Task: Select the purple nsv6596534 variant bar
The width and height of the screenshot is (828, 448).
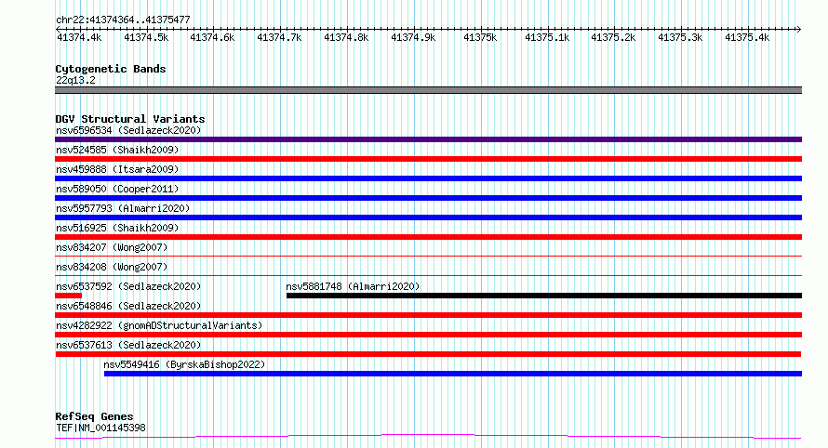Action: tap(428, 139)
